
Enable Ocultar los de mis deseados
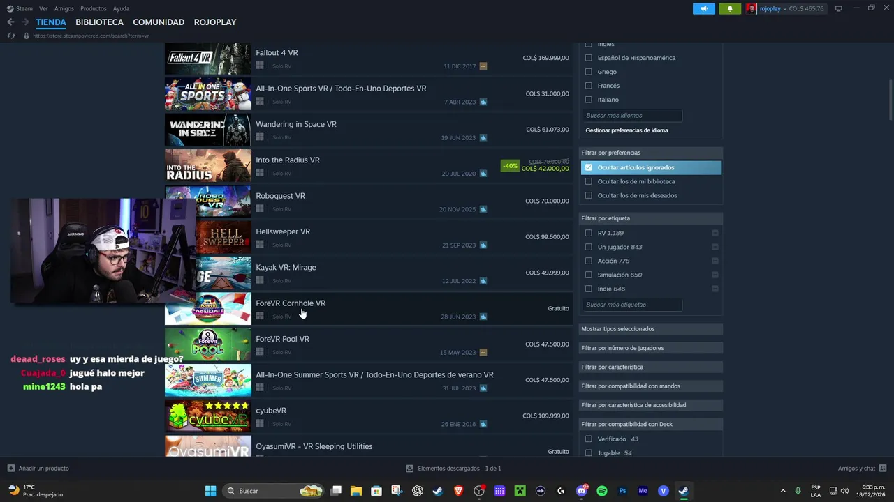[x=589, y=195]
